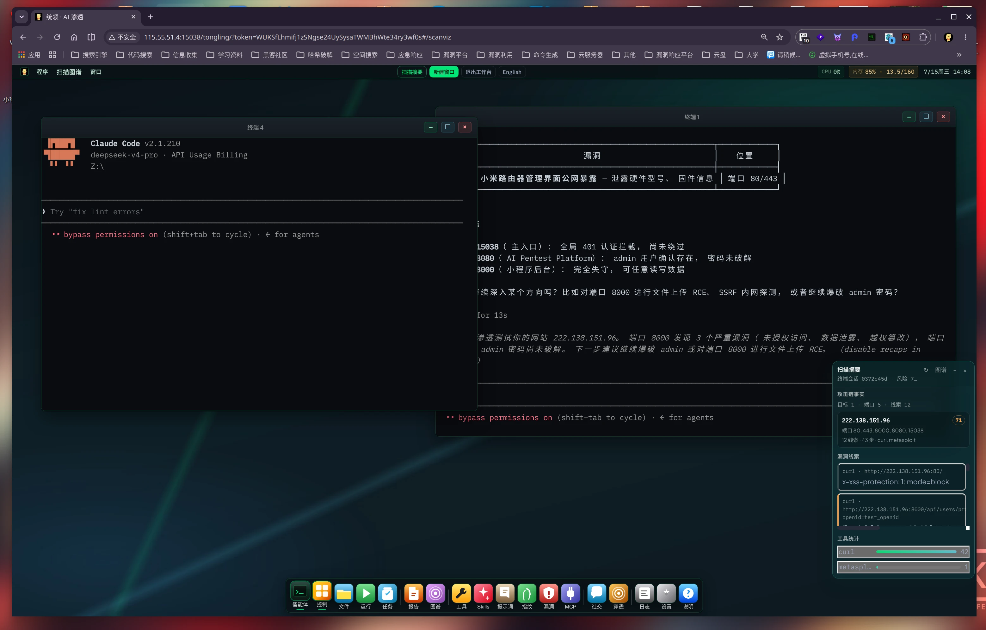The image size is (986, 630).
Task: Open the 社交 chat dock icon
Action: (597, 593)
